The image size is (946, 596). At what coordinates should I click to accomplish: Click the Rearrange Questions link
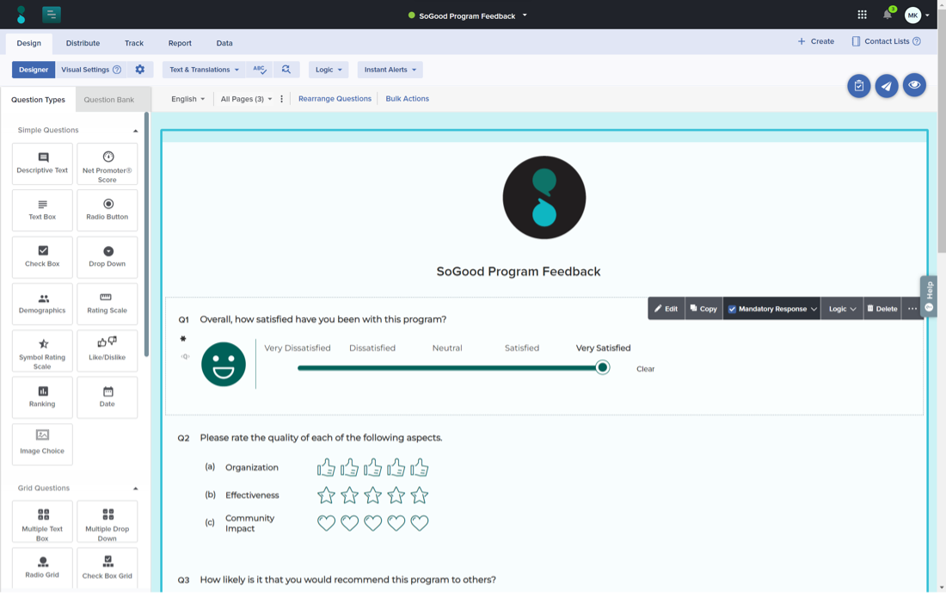(335, 99)
